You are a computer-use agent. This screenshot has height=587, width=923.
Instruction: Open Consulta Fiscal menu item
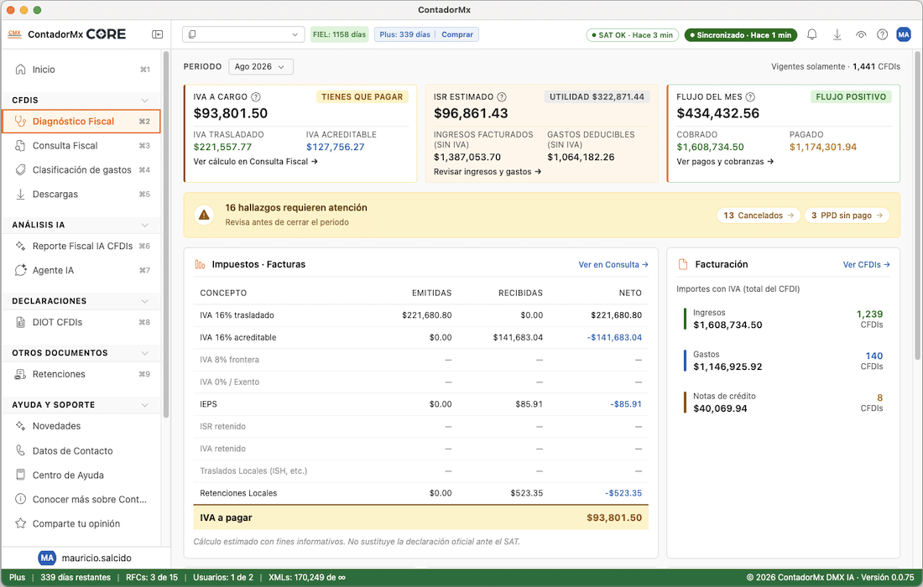pyautogui.click(x=81, y=145)
